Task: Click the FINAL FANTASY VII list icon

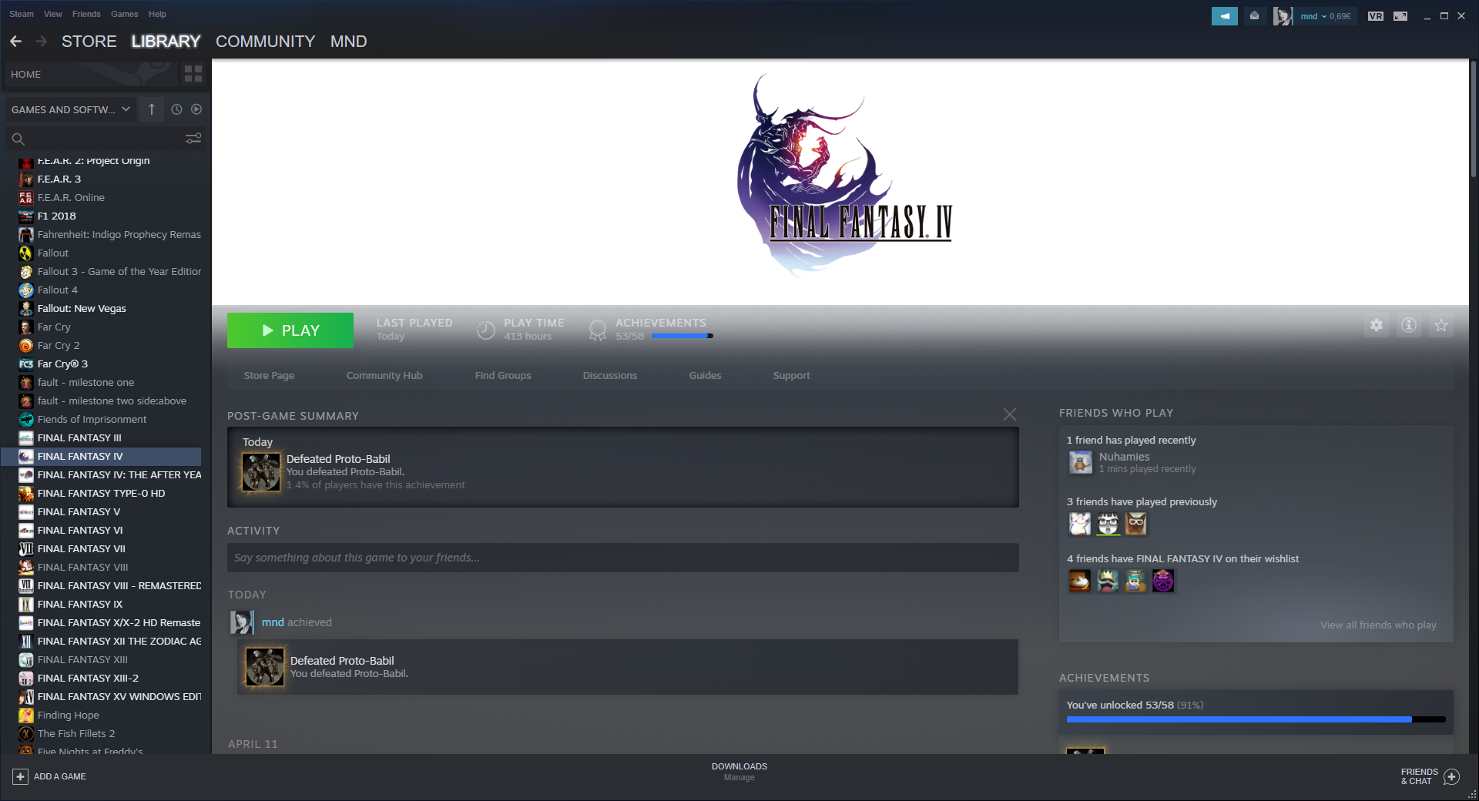Action: click(x=26, y=549)
